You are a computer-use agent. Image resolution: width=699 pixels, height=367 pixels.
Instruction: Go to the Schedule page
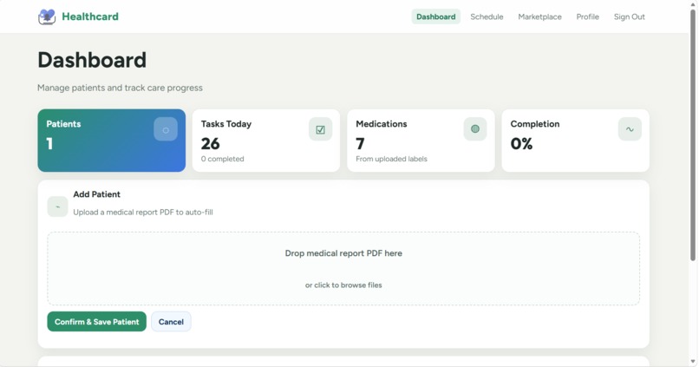[487, 16]
